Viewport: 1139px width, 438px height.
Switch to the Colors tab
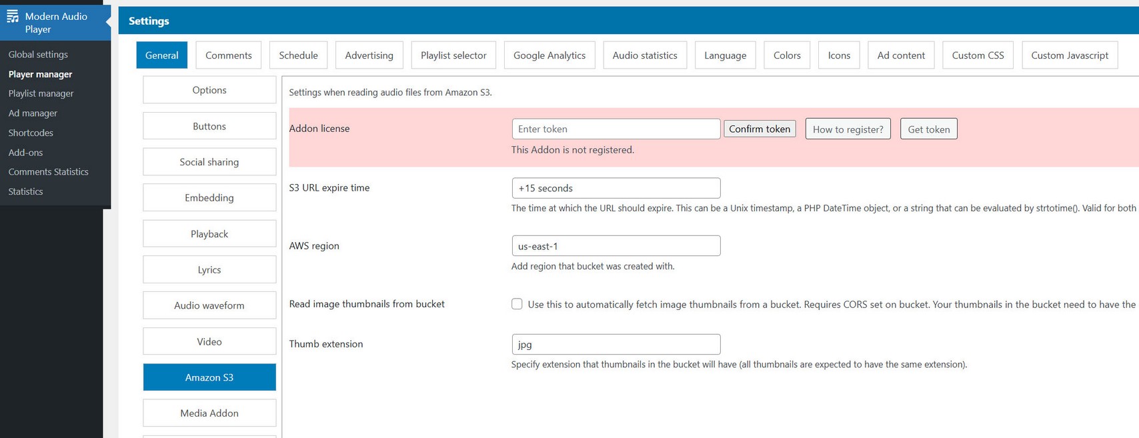(x=787, y=55)
